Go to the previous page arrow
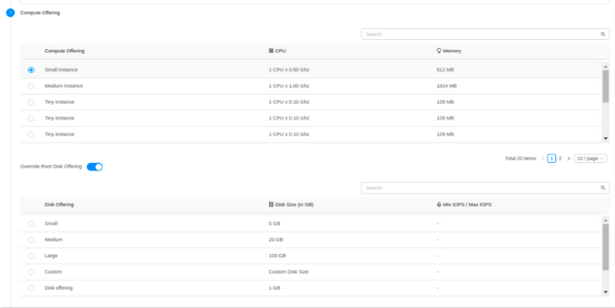The width and height of the screenshot is (615, 308). (543, 159)
